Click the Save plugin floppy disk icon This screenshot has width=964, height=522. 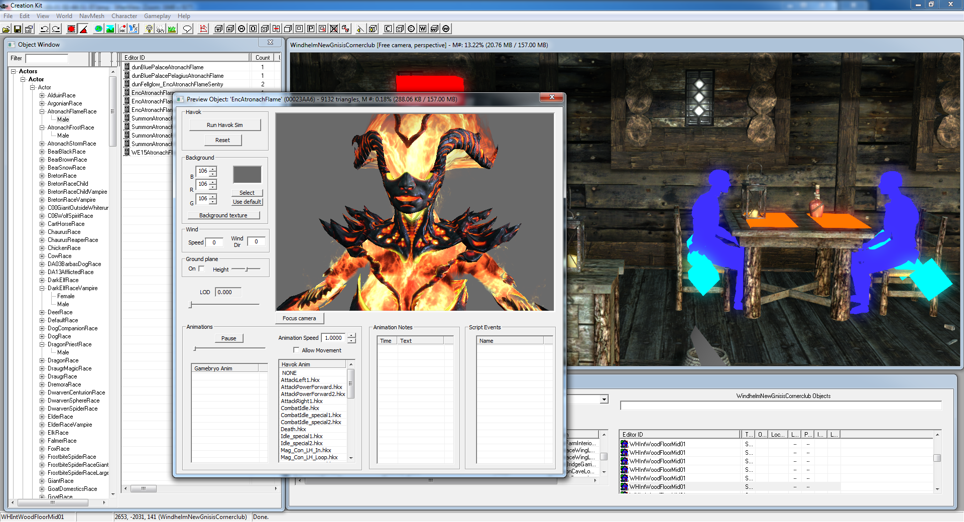18,29
